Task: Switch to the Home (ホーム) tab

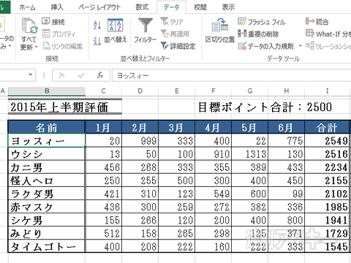Action: pos(27,7)
